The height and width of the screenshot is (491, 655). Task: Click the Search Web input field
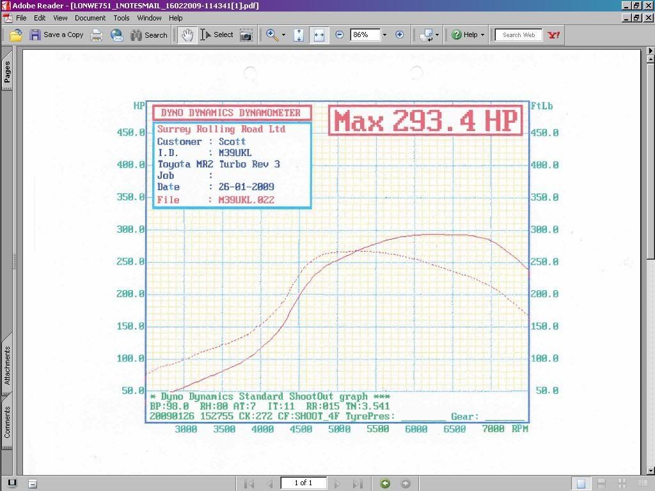coord(518,35)
